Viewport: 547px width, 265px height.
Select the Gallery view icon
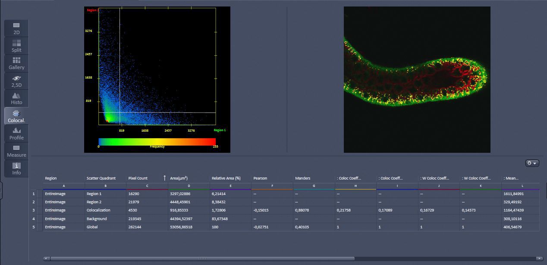tap(16, 63)
